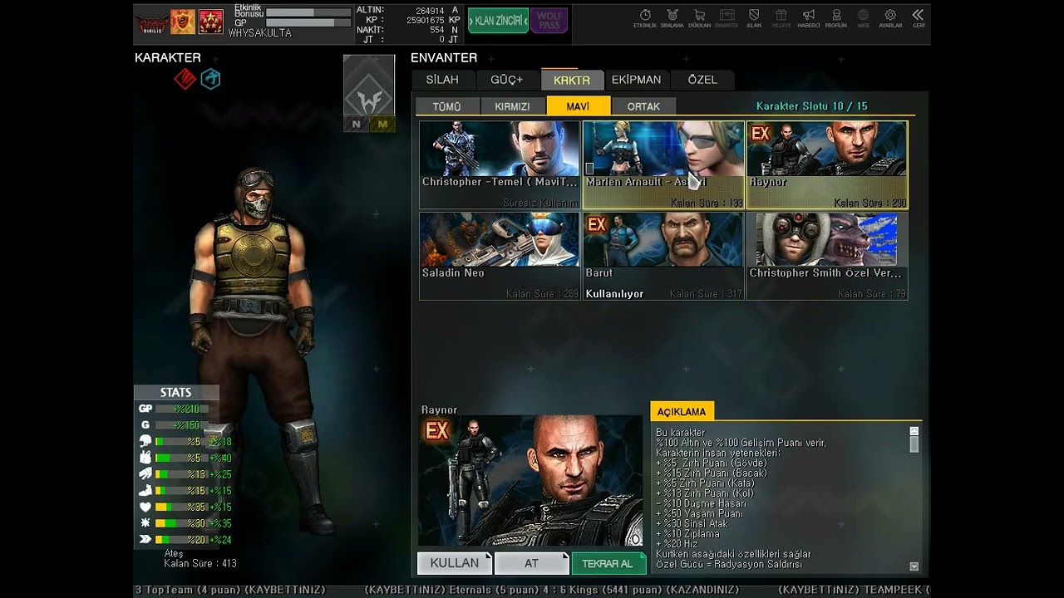The height and width of the screenshot is (598, 1064).
Task: Select the Barut character card
Action: pyautogui.click(x=663, y=256)
